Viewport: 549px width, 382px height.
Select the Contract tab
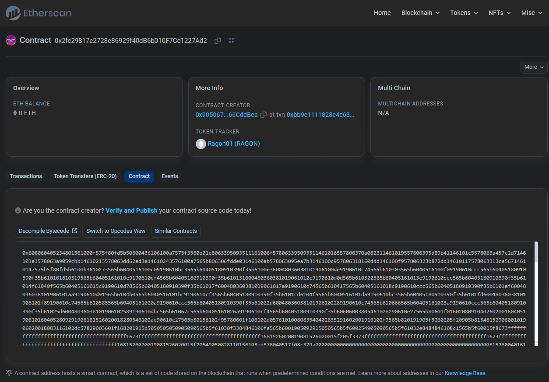[139, 176]
